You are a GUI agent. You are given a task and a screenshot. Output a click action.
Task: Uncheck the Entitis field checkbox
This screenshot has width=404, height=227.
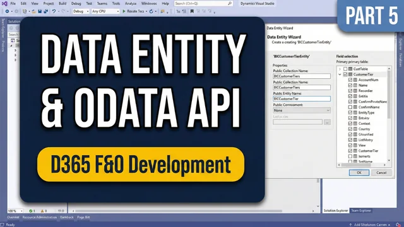(x=350, y=96)
